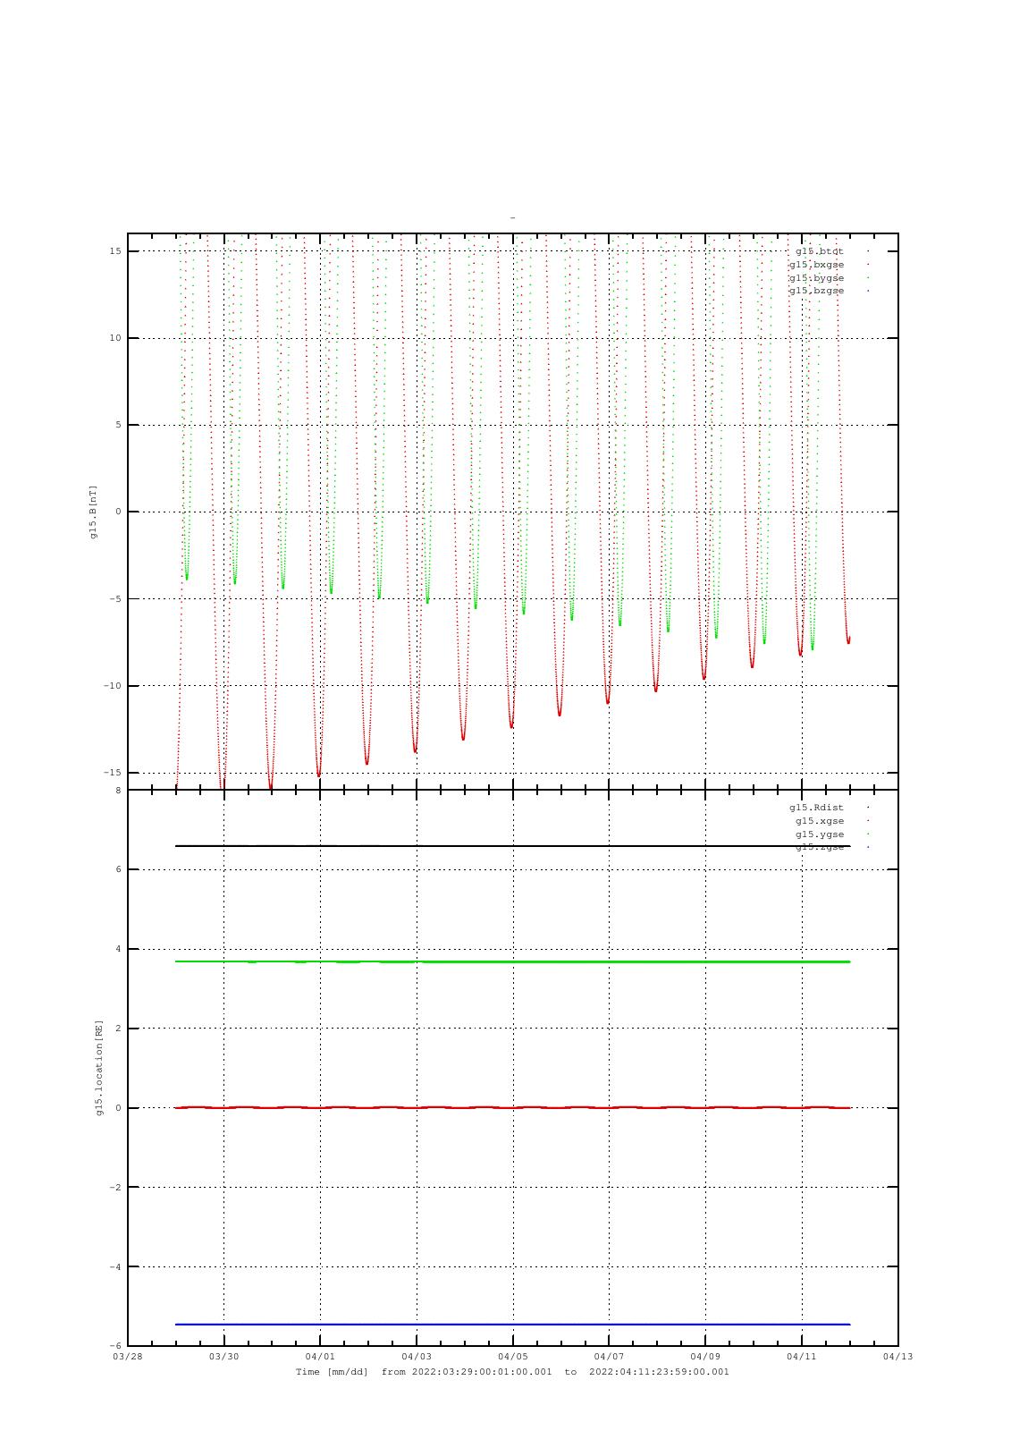Click the -10 tick label on upper plot
The width and height of the screenshot is (1011, 1431).
112,686
